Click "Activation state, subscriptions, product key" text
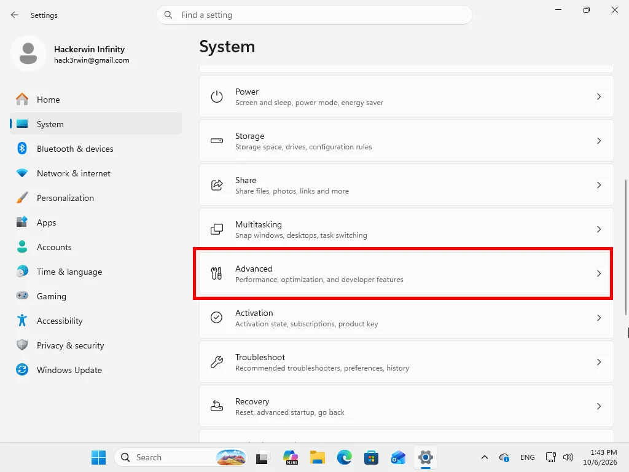Image resolution: width=629 pixels, height=472 pixels. (307, 323)
